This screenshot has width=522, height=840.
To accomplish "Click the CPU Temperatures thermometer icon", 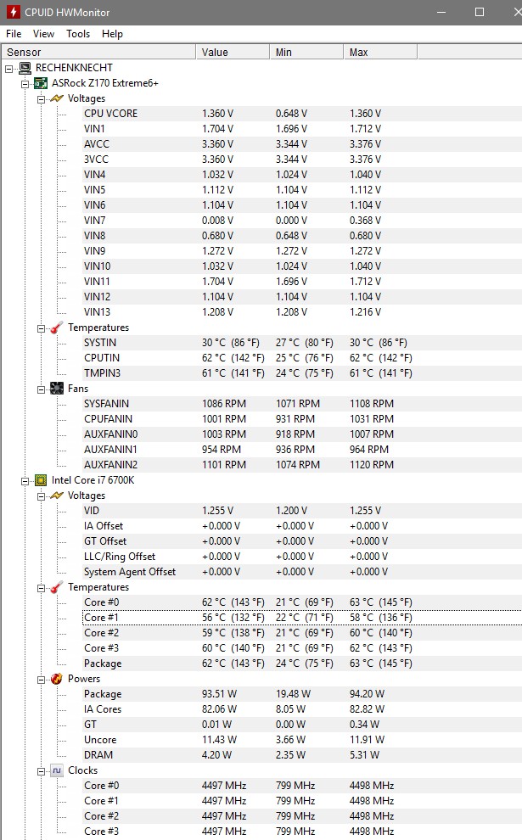I will coord(57,588).
